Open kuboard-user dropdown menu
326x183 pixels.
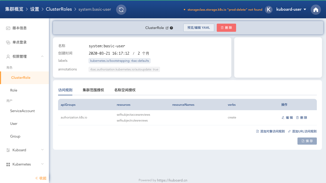(x=291, y=9)
